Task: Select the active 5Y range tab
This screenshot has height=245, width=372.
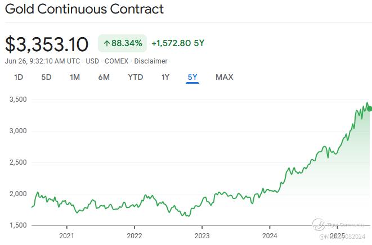Action: [x=192, y=77]
